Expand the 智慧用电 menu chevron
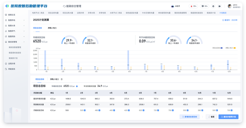This screenshot has height=128, width=246. point(24,20)
